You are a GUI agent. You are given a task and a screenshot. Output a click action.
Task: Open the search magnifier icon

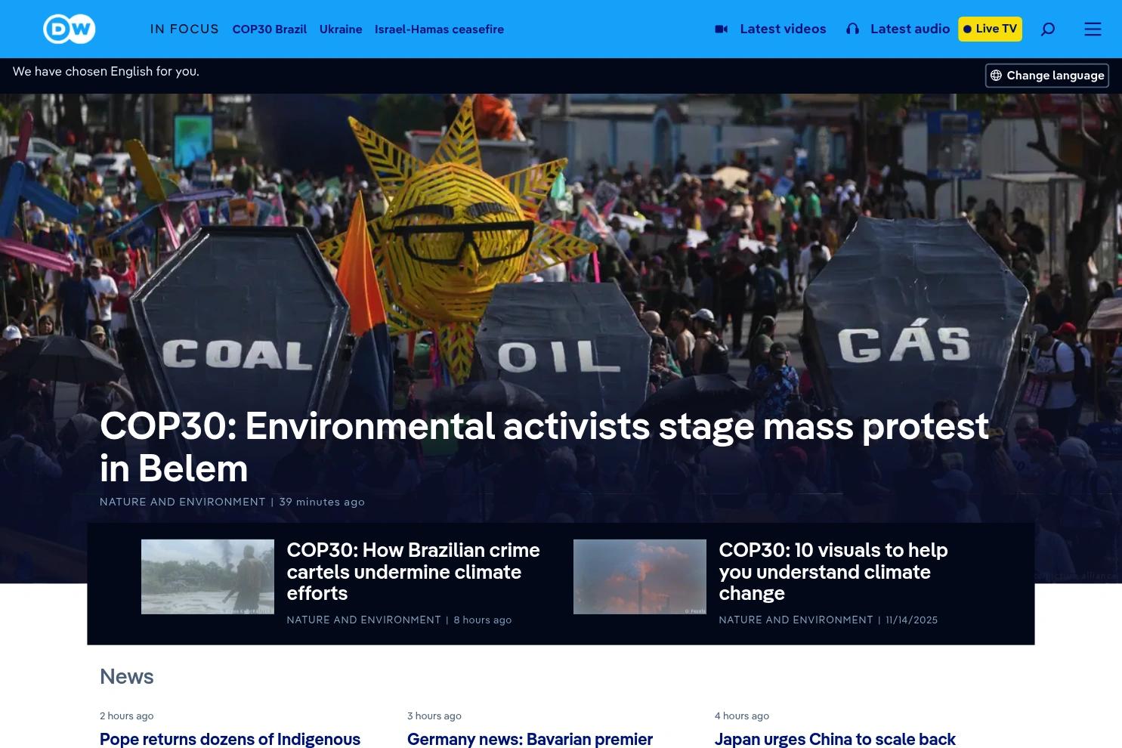(x=1047, y=29)
